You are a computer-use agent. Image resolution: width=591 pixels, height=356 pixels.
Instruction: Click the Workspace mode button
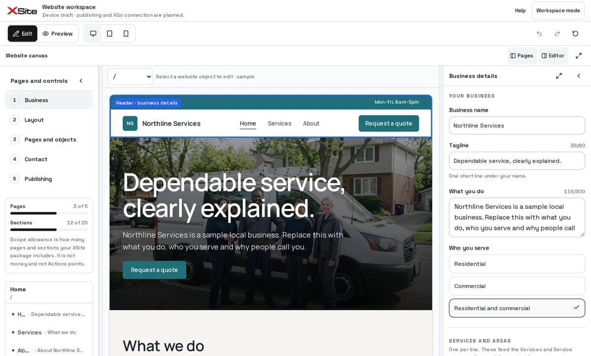pyautogui.click(x=558, y=10)
